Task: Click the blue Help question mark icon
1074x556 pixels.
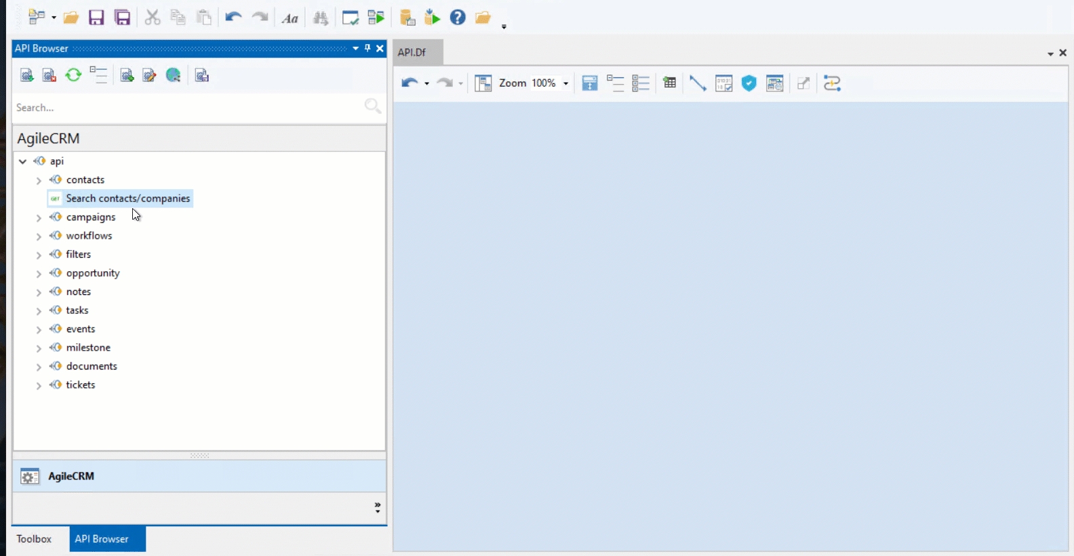Action: click(x=458, y=18)
